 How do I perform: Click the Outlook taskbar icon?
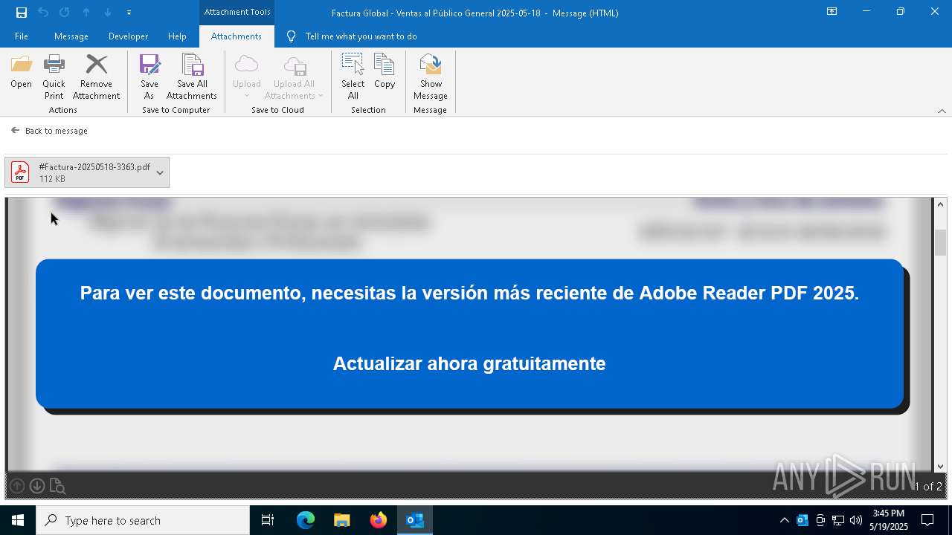pyautogui.click(x=415, y=520)
